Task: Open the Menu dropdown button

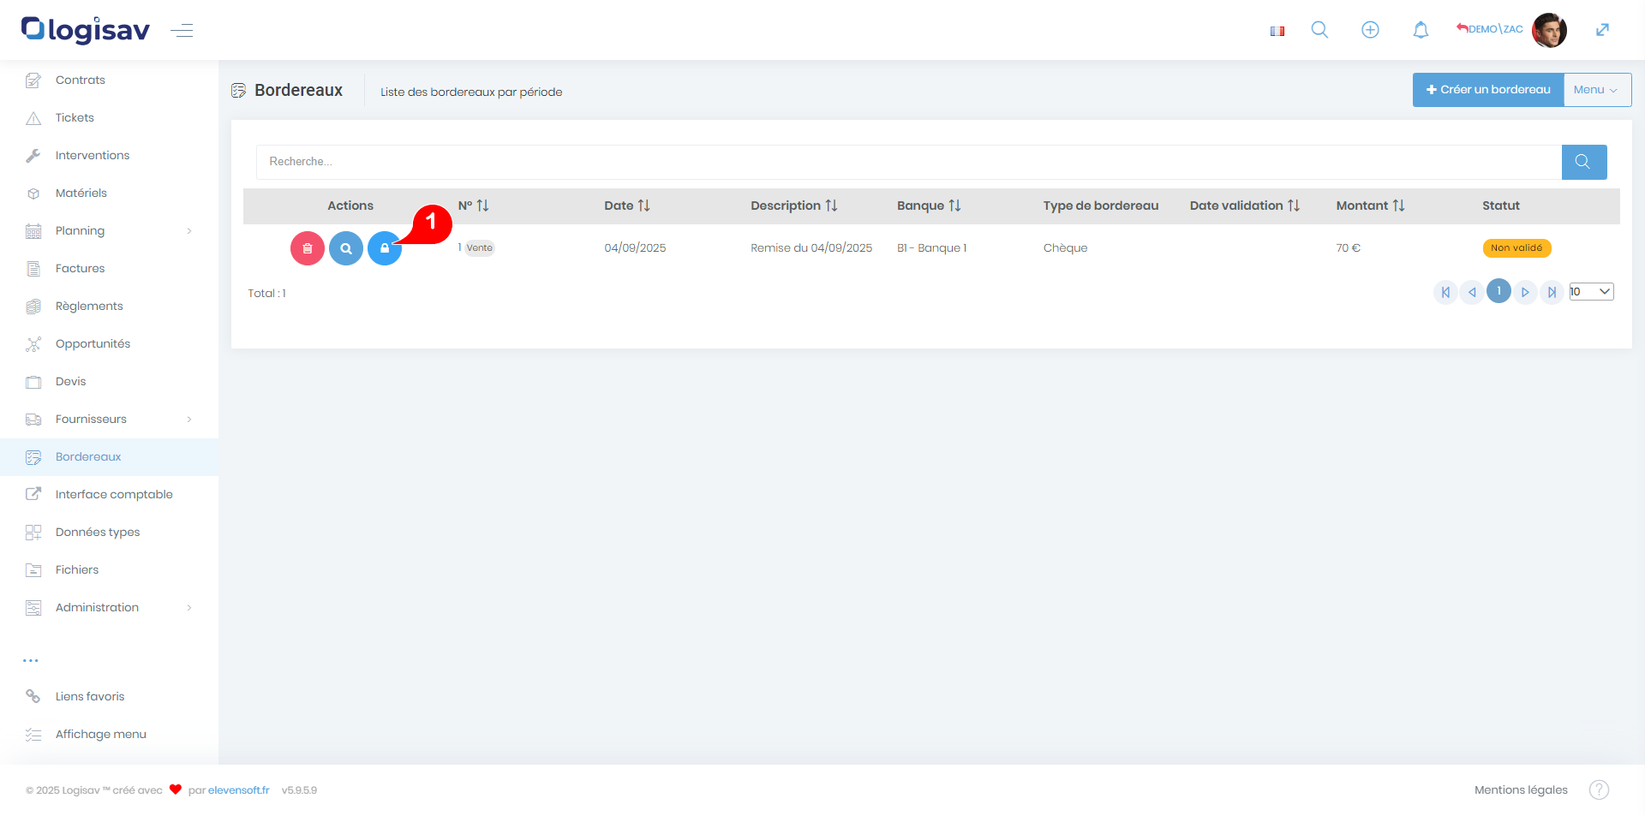Action: (x=1596, y=90)
